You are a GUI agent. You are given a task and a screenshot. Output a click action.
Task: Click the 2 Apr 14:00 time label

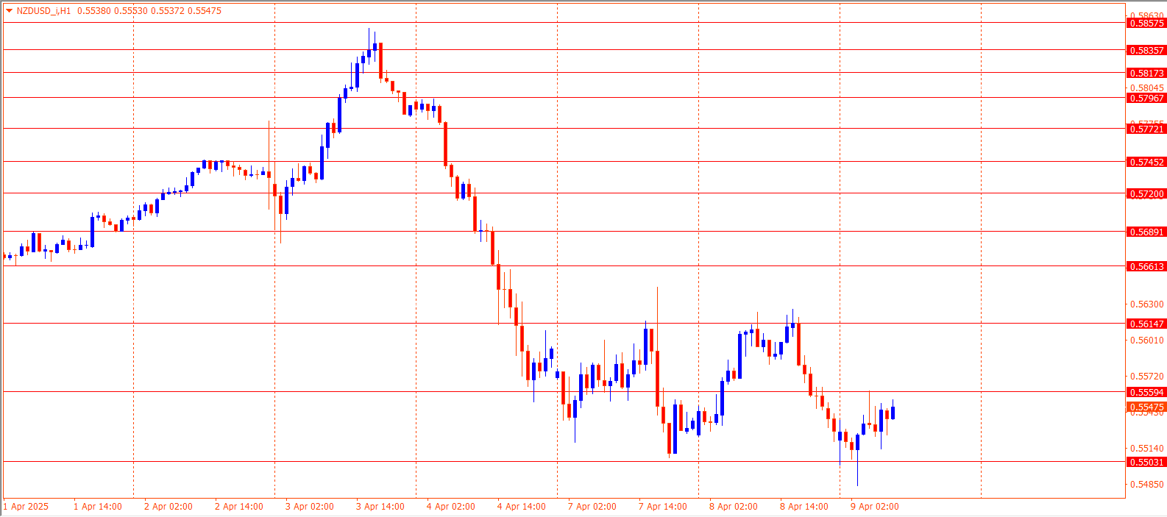[x=239, y=507]
